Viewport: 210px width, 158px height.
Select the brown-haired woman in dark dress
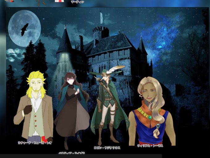[x=72, y=111]
